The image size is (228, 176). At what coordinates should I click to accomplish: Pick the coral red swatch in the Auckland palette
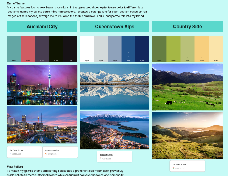coord(28,49)
